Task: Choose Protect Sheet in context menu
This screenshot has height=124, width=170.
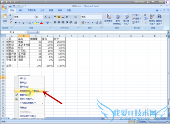Action: [x=30, y=99]
